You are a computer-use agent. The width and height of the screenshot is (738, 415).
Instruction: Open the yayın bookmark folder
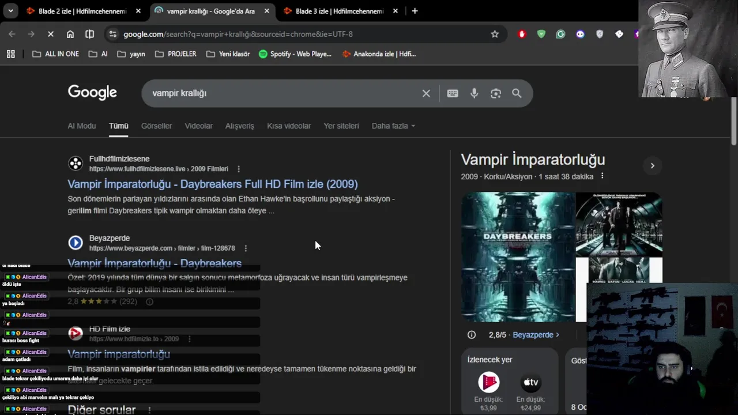point(131,54)
